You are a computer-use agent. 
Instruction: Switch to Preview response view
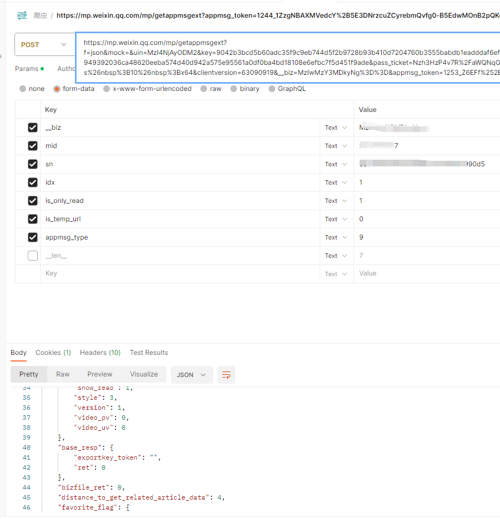pyautogui.click(x=100, y=374)
